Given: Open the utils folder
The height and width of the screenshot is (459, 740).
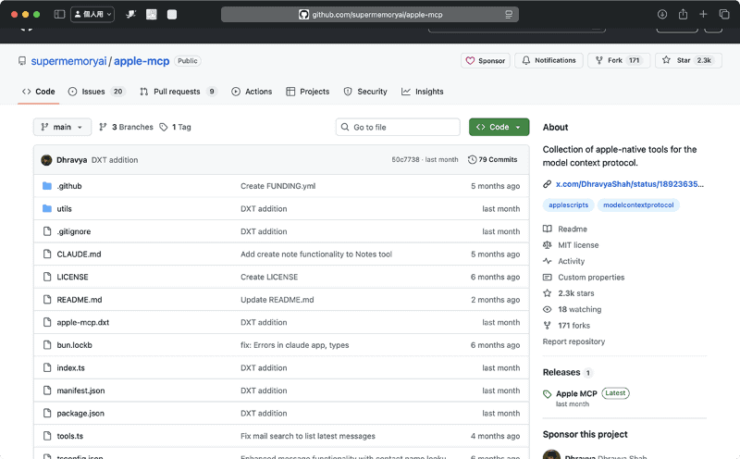Looking at the screenshot, I should click(x=64, y=209).
